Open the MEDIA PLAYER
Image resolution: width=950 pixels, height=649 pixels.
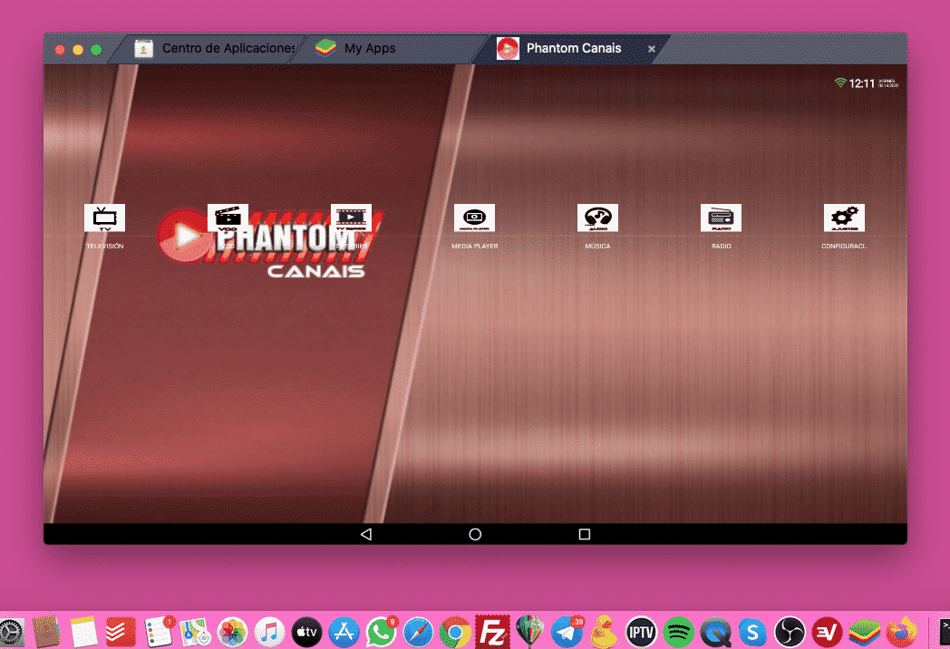[x=474, y=218]
